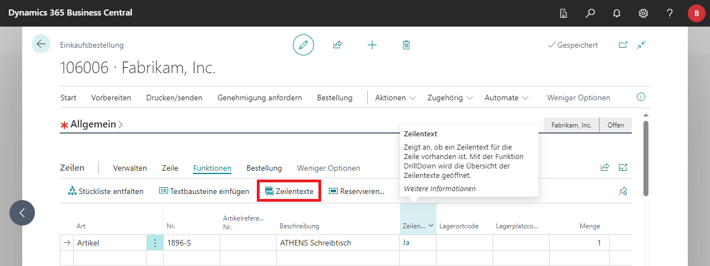The height and width of the screenshot is (266, 710).
Task: Select the row arrow indicator for Artikel line
Action: [67, 243]
